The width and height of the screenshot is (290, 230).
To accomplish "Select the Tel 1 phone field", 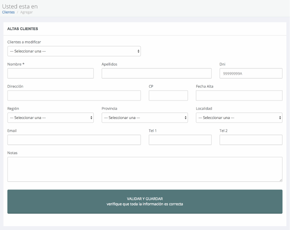I will click(180, 140).
